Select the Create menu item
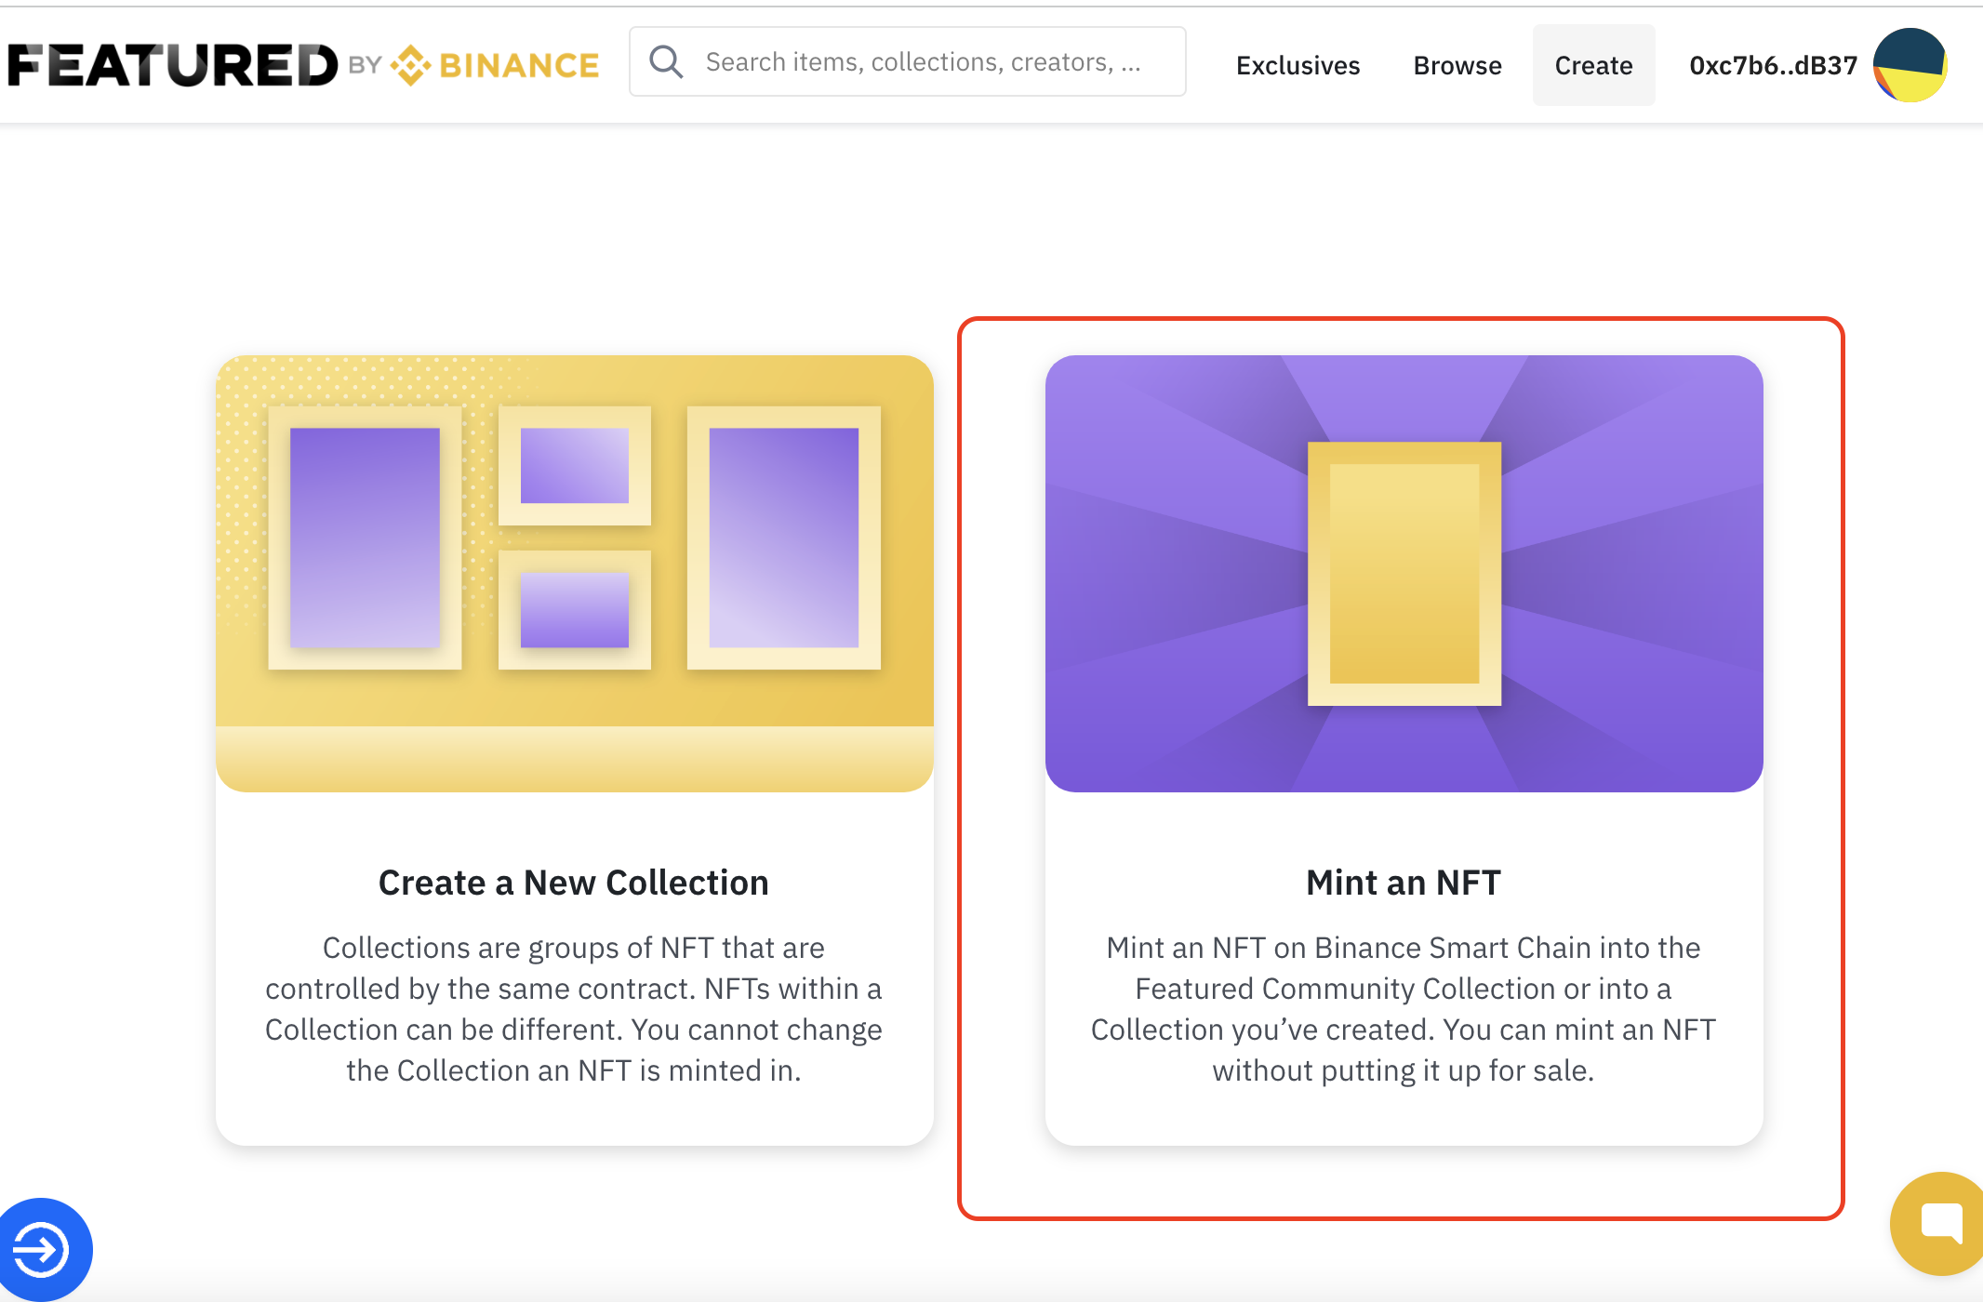1983x1302 pixels. [1593, 65]
